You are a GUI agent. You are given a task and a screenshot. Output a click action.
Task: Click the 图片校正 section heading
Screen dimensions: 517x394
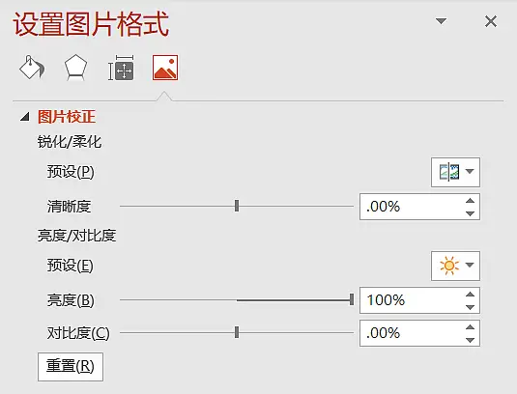click(67, 117)
